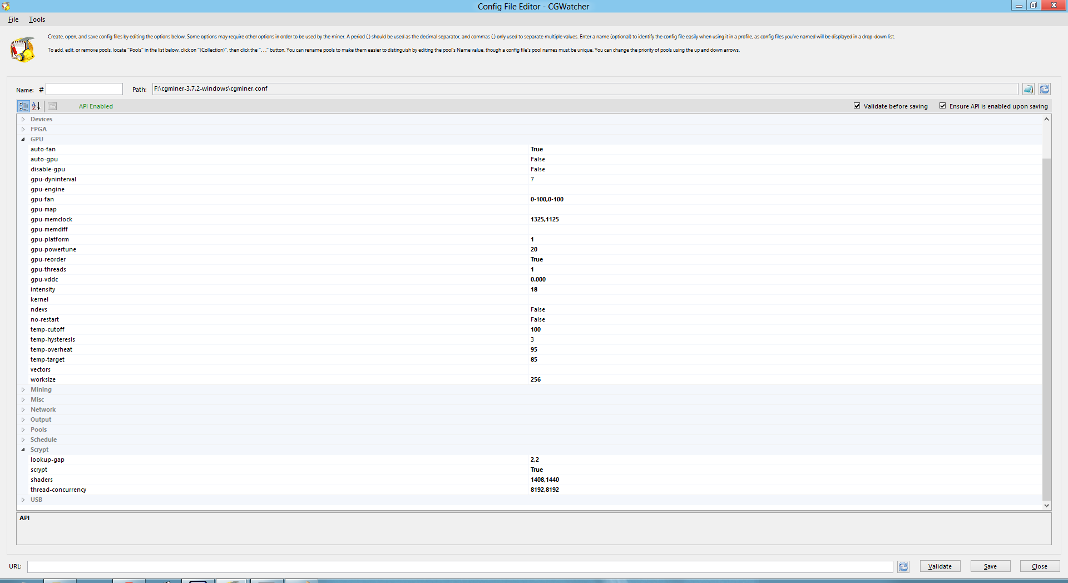Select the disable-gpu property
The image size is (1068, 583).
[x=535, y=169]
